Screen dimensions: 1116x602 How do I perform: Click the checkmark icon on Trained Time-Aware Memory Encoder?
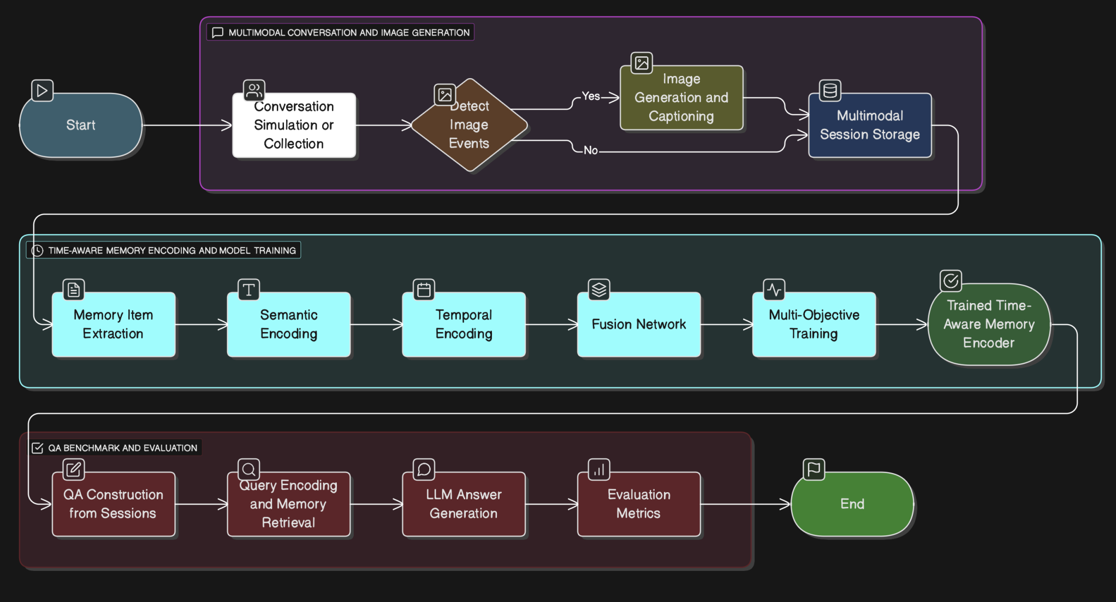(951, 281)
